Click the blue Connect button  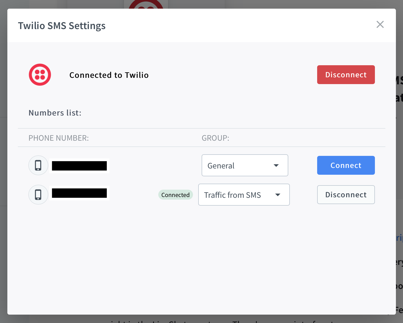coord(346,165)
